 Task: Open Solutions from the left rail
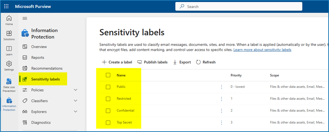(x=9, y=35)
